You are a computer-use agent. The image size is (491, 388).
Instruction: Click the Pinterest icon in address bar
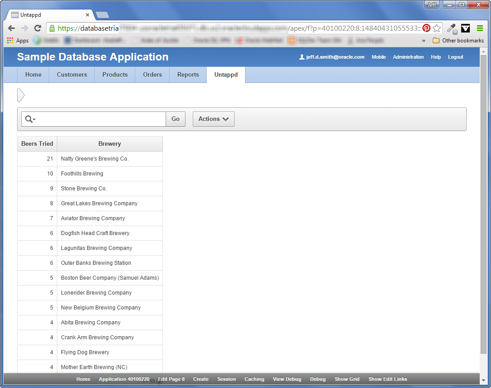point(426,28)
